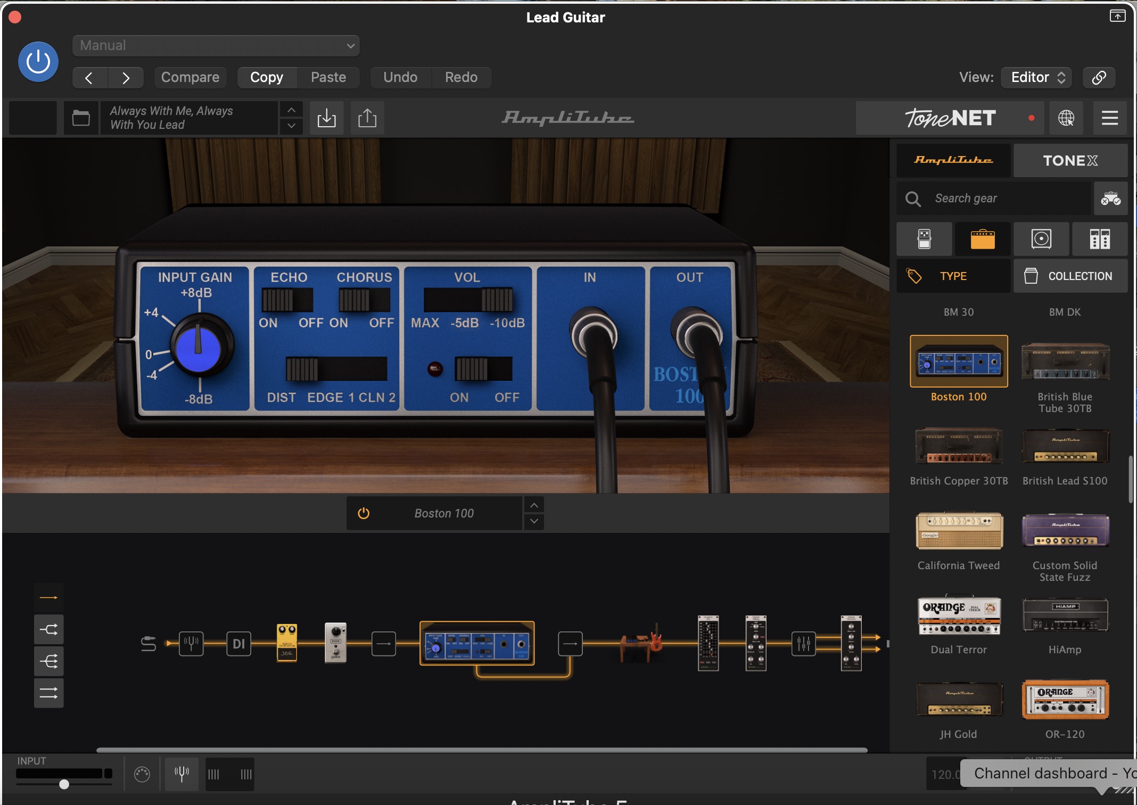This screenshot has width=1137, height=805.
Task: Select the yellow overdrive pedal in chain
Action: click(287, 643)
